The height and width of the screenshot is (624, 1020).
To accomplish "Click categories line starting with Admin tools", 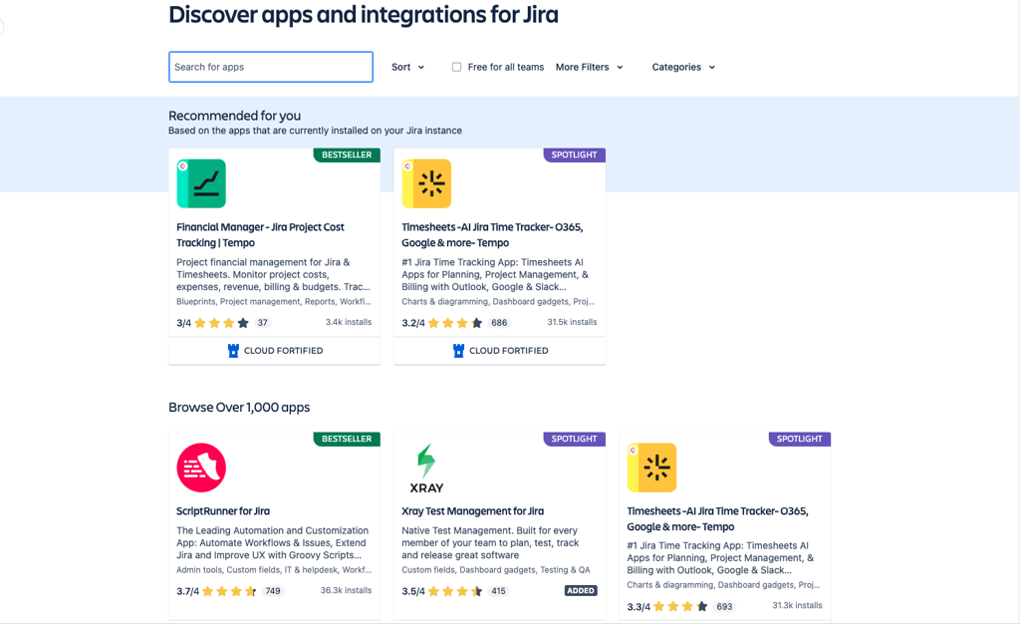I will click(274, 570).
